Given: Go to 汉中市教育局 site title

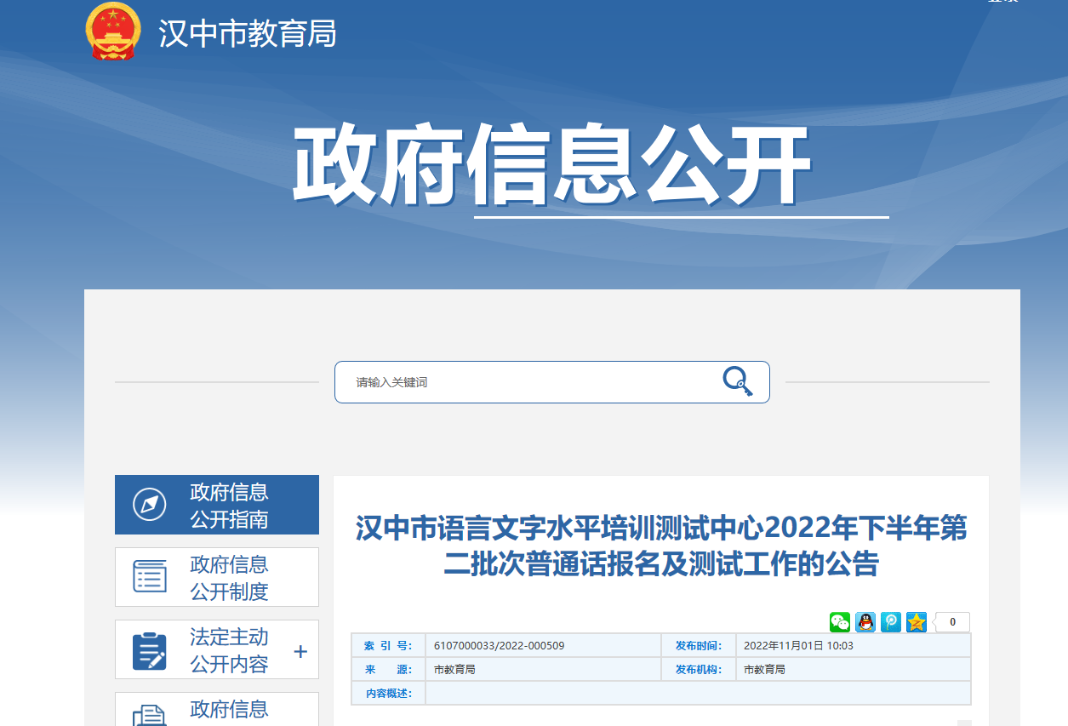Looking at the screenshot, I should click(248, 33).
